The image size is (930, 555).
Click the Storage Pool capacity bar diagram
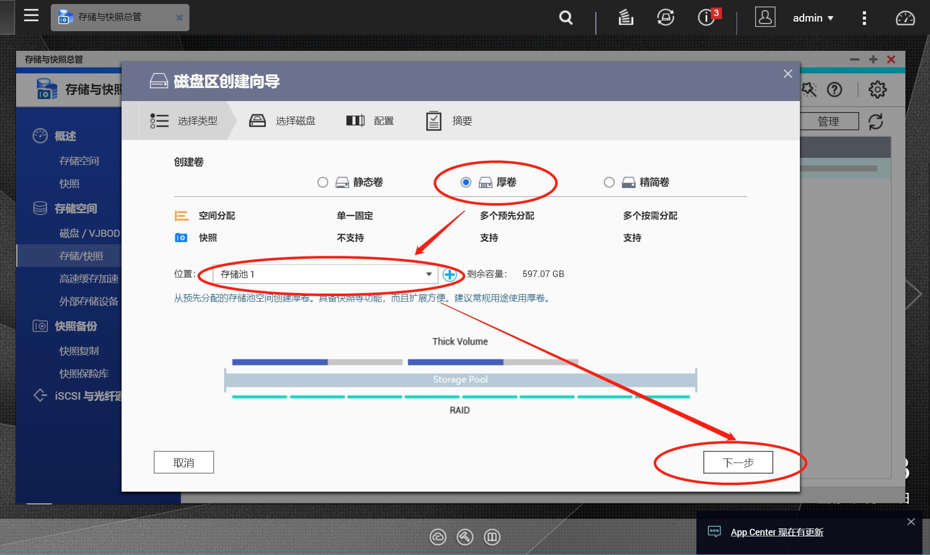(460, 380)
